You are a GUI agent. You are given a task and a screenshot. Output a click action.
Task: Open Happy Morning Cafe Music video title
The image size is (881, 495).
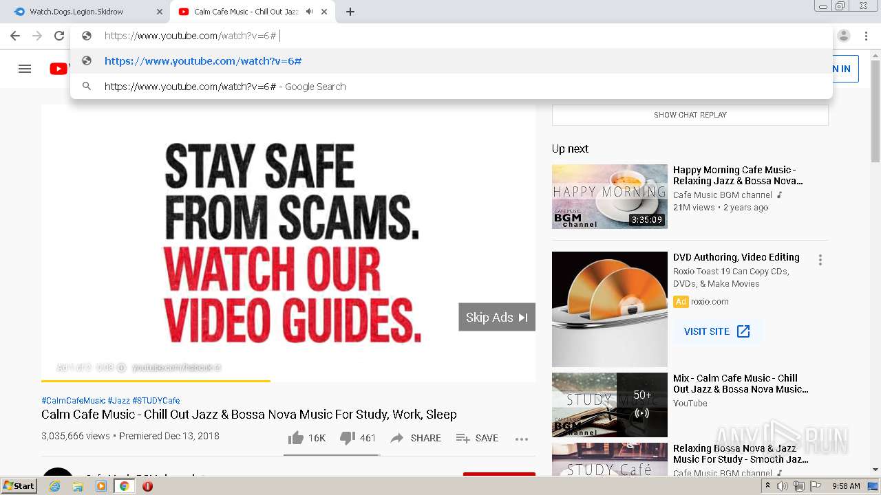(x=738, y=175)
